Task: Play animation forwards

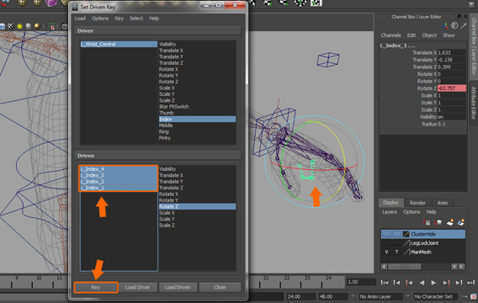Action: tap(433, 283)
